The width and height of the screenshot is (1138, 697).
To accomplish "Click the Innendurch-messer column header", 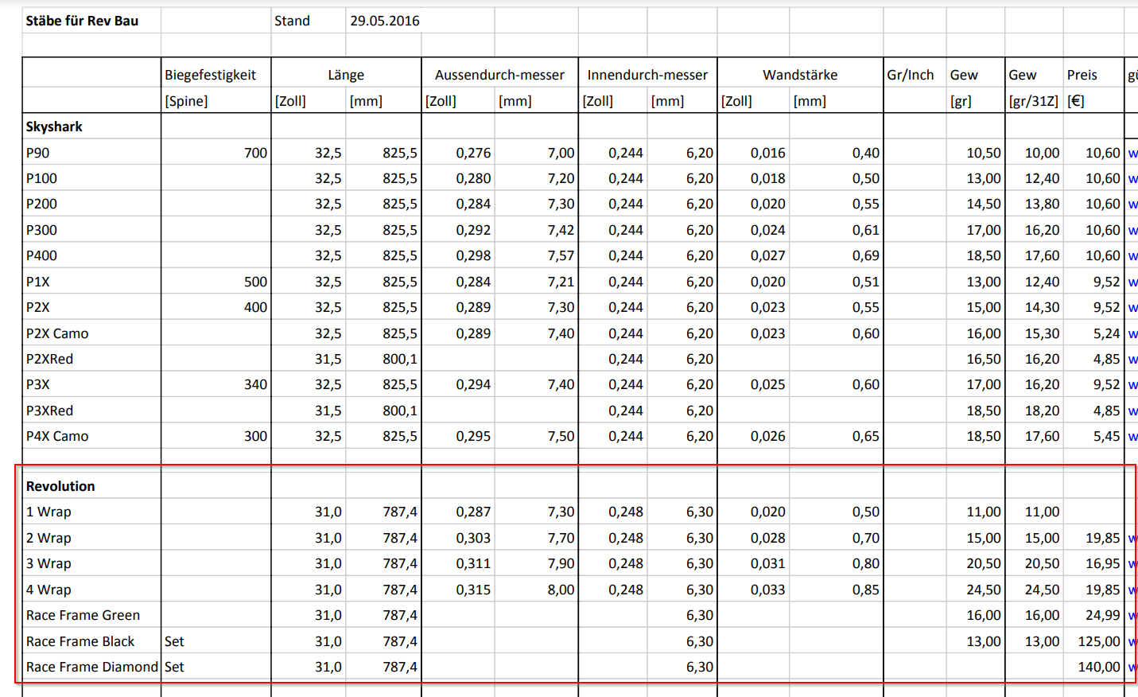I will 647,75.
